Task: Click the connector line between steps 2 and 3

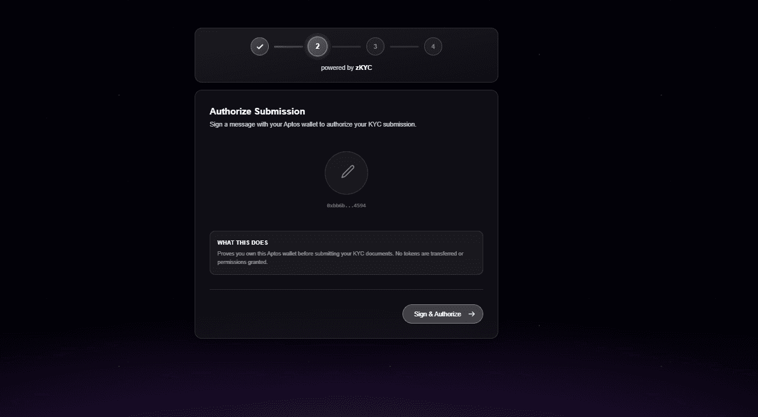Action: [346, 46]
